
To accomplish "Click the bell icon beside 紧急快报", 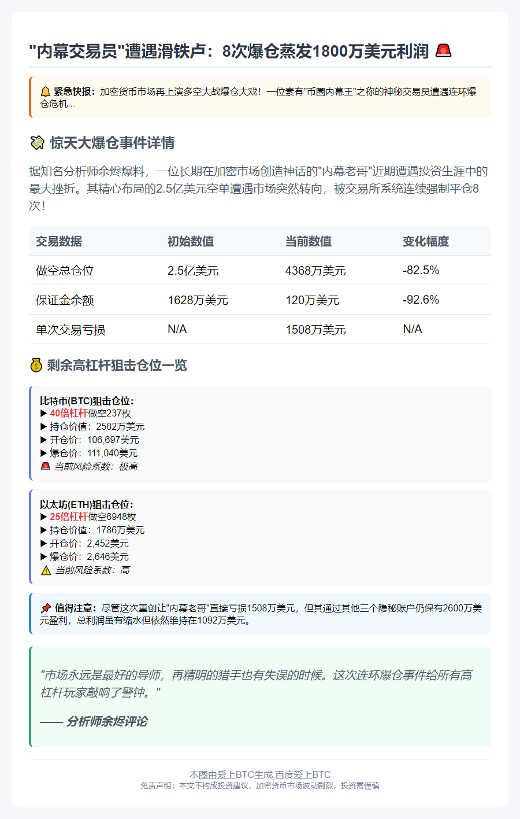I will pyautogui.click(x=45, y=91).
